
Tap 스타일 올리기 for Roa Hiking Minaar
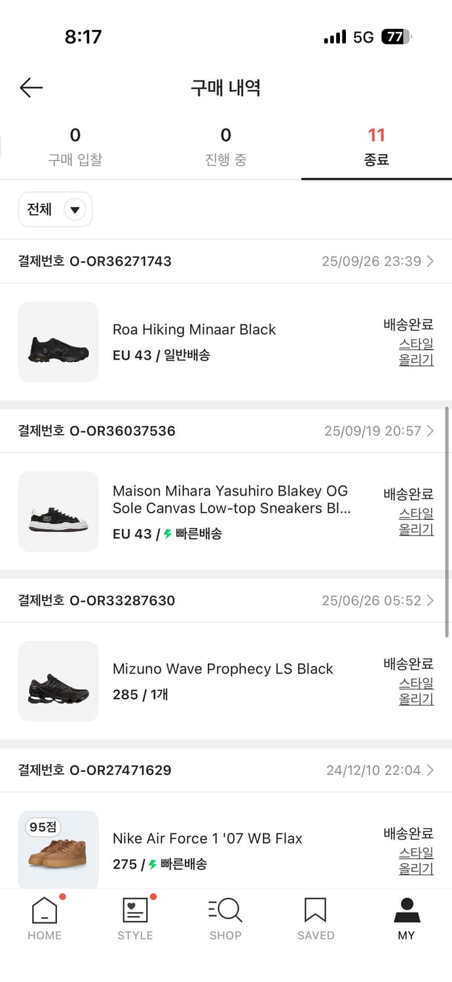(x=416, y=352)
